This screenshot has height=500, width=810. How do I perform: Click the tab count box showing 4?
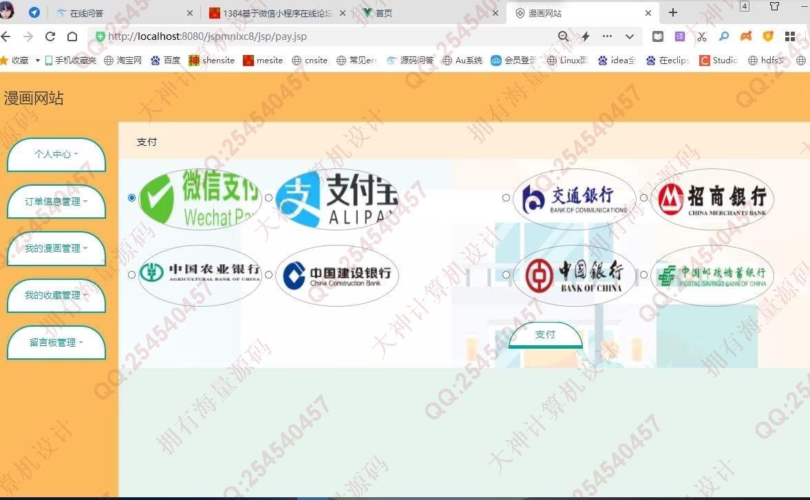pos(745,6)
